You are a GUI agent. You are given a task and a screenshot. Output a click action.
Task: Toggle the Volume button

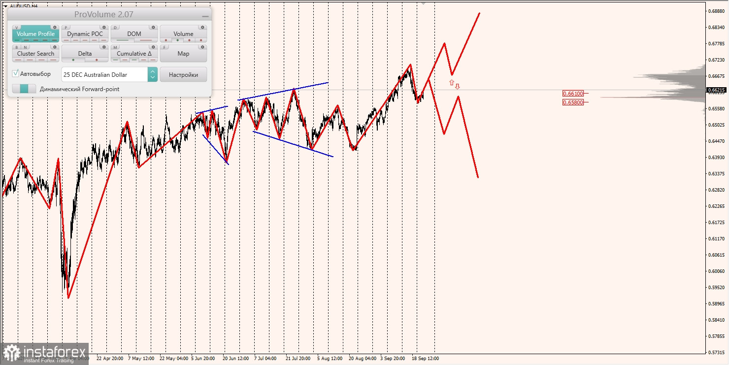tap(183, 33)
